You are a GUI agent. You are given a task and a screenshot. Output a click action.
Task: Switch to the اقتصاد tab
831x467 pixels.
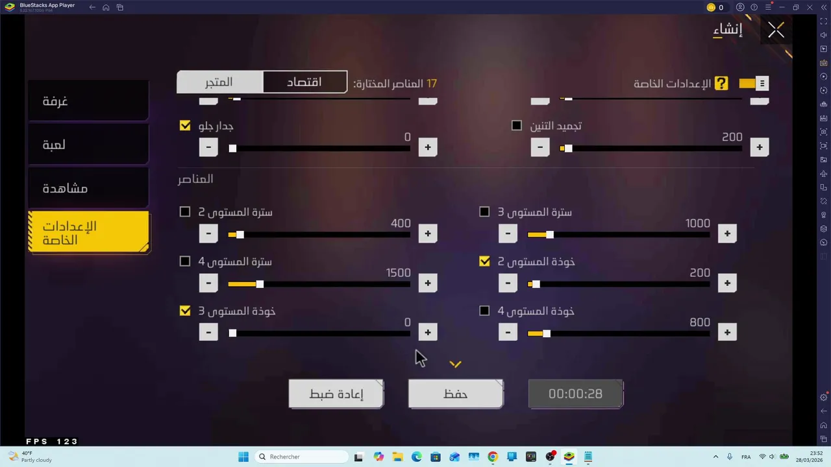(x=304, y=82)
